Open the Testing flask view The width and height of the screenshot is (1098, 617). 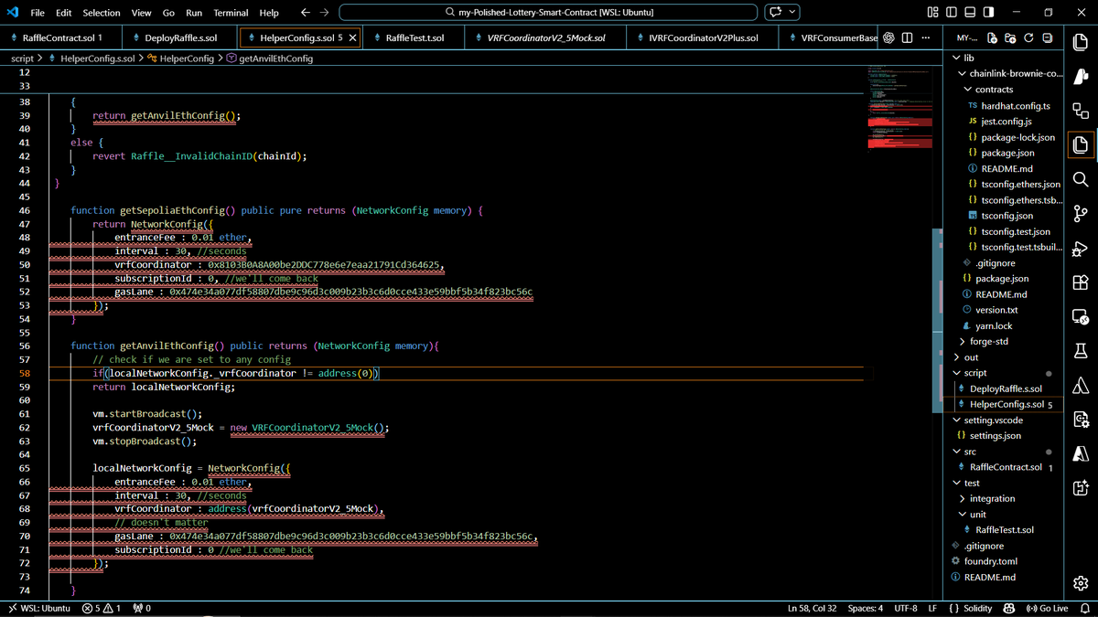1080,351
